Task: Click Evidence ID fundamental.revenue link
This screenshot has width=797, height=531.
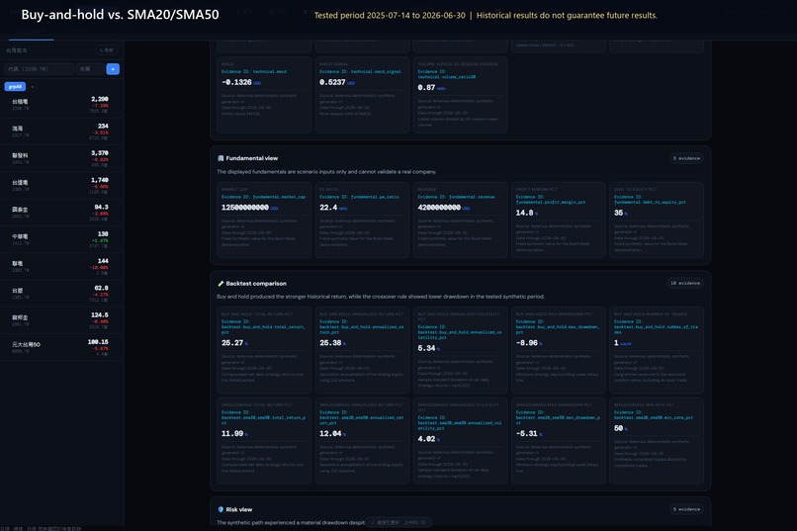Action: click(x=456, y=197)
